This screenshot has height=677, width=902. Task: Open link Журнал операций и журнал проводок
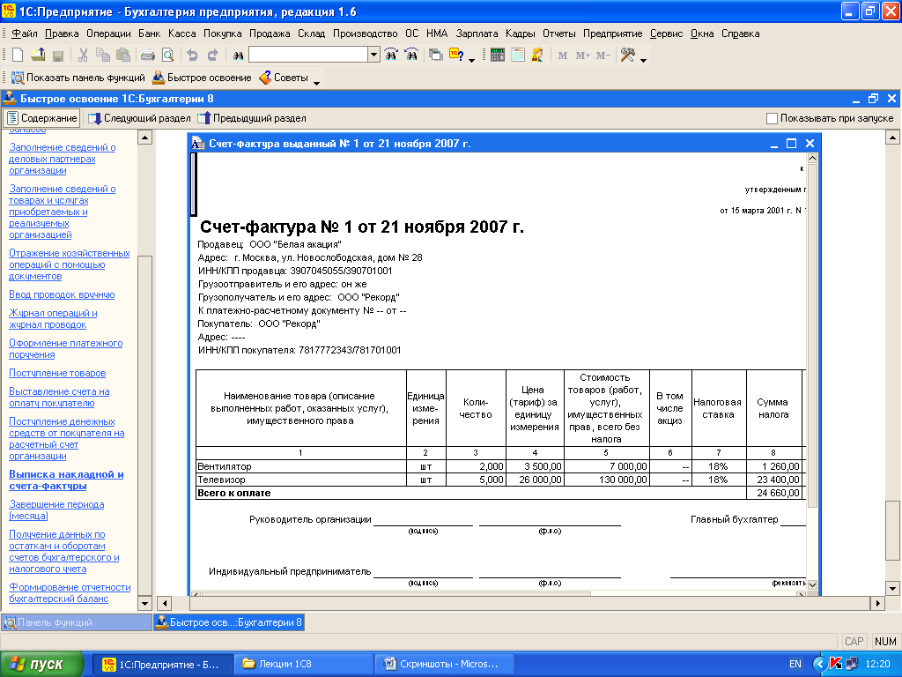(53, 319)
